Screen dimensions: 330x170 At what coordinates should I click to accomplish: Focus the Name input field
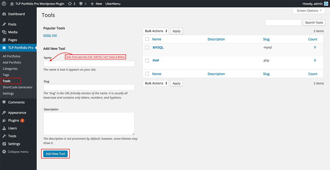[89, 64]
